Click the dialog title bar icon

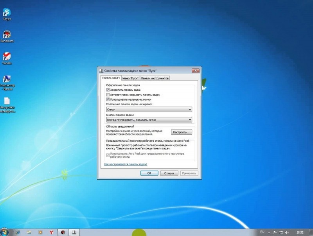pos(101,71)
